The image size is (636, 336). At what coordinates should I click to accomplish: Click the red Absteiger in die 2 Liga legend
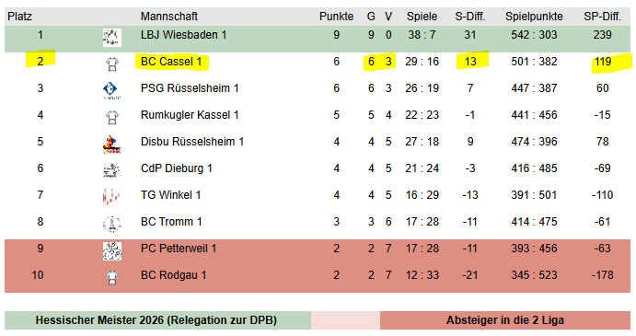point(505,320)
